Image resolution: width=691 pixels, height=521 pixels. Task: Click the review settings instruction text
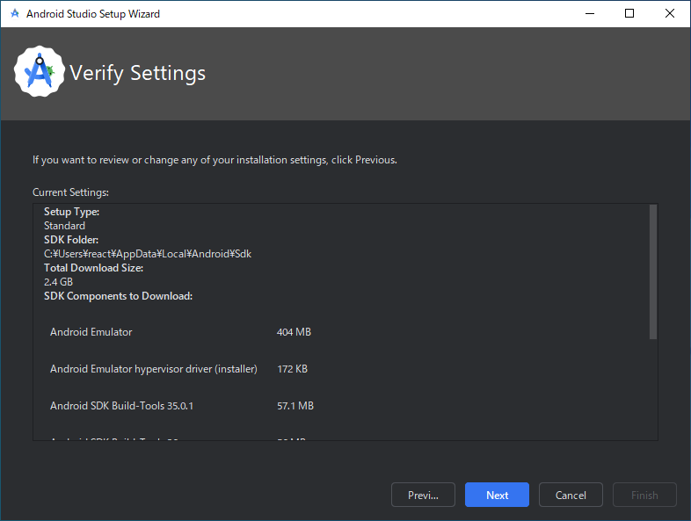(215, 160)
